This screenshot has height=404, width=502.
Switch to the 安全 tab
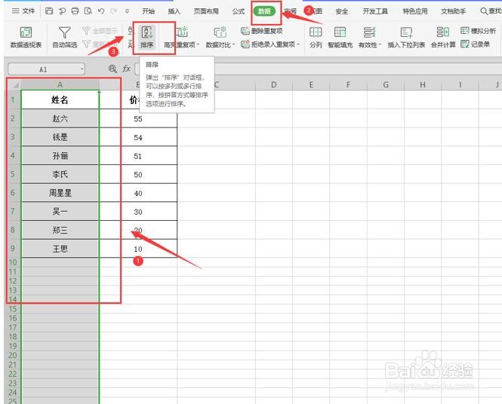coord(342,11)
